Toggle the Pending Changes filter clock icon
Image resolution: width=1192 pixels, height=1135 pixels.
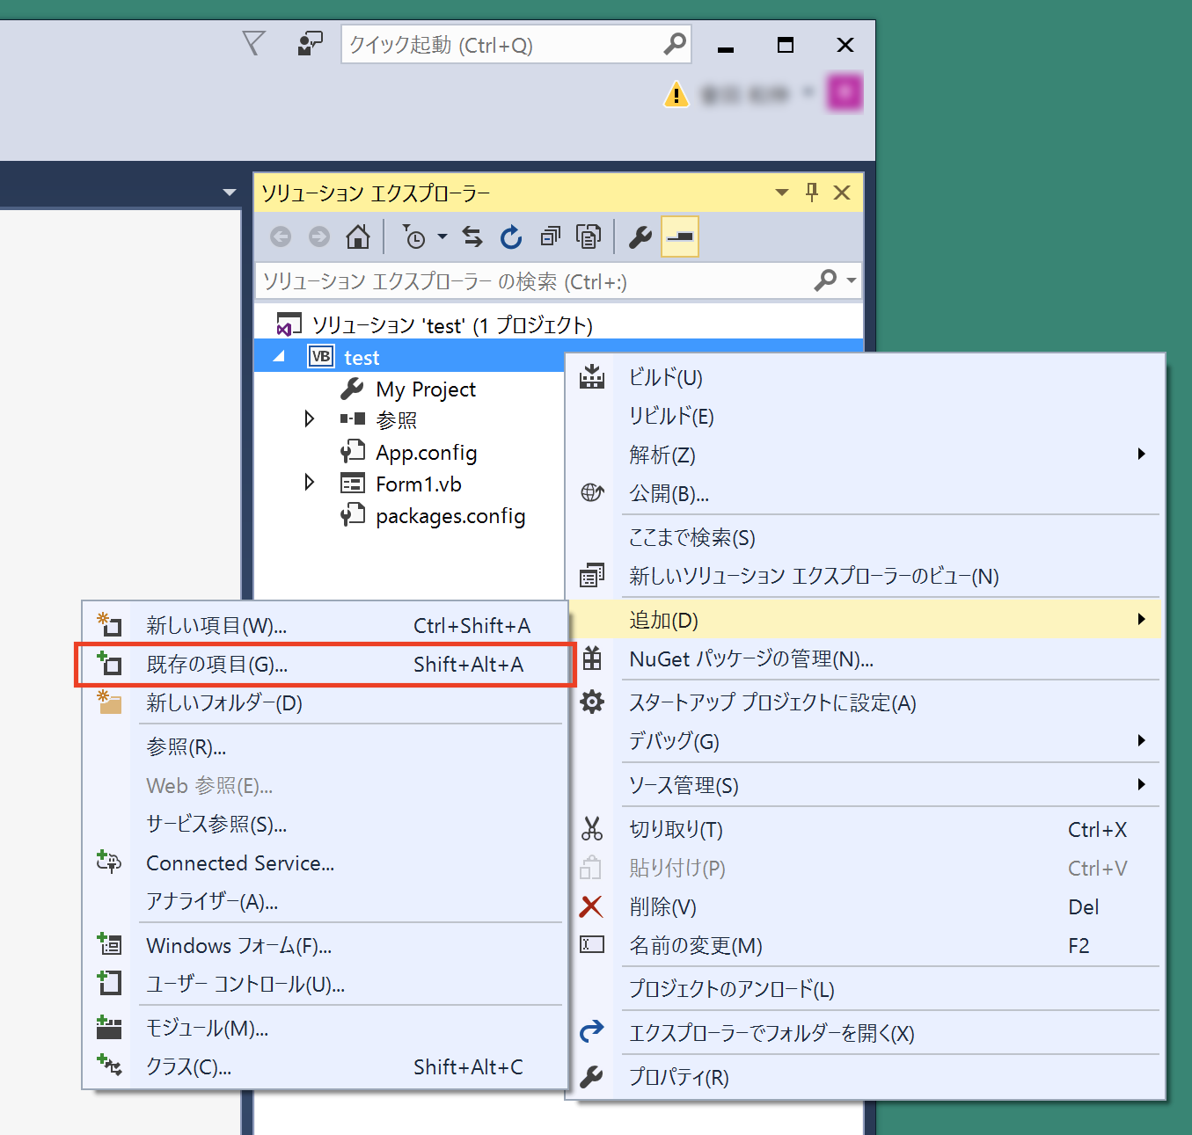[x=413, y=236]
